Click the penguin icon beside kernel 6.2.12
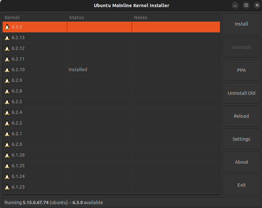 point(7,48)
